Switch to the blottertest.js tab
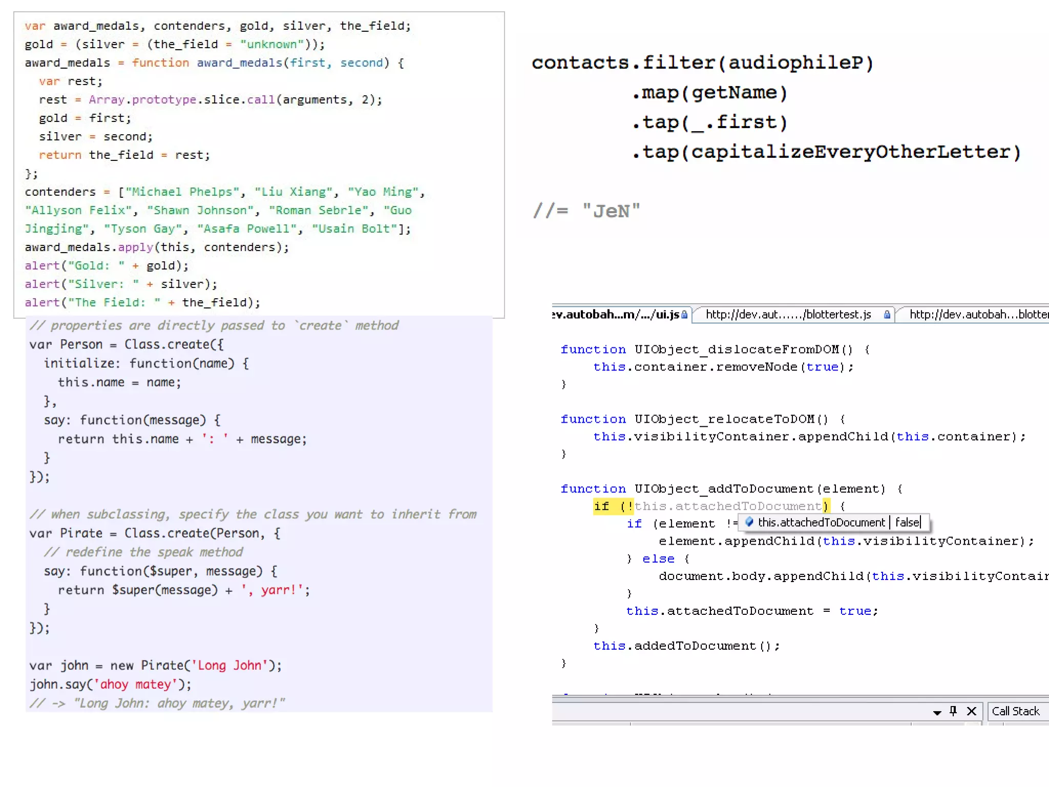 click(788, 315)
